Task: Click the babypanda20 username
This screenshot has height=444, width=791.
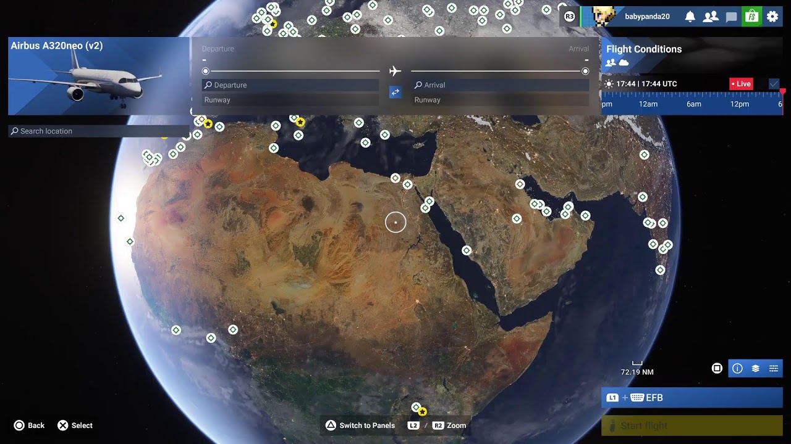Action: click(x=647, y=17)
